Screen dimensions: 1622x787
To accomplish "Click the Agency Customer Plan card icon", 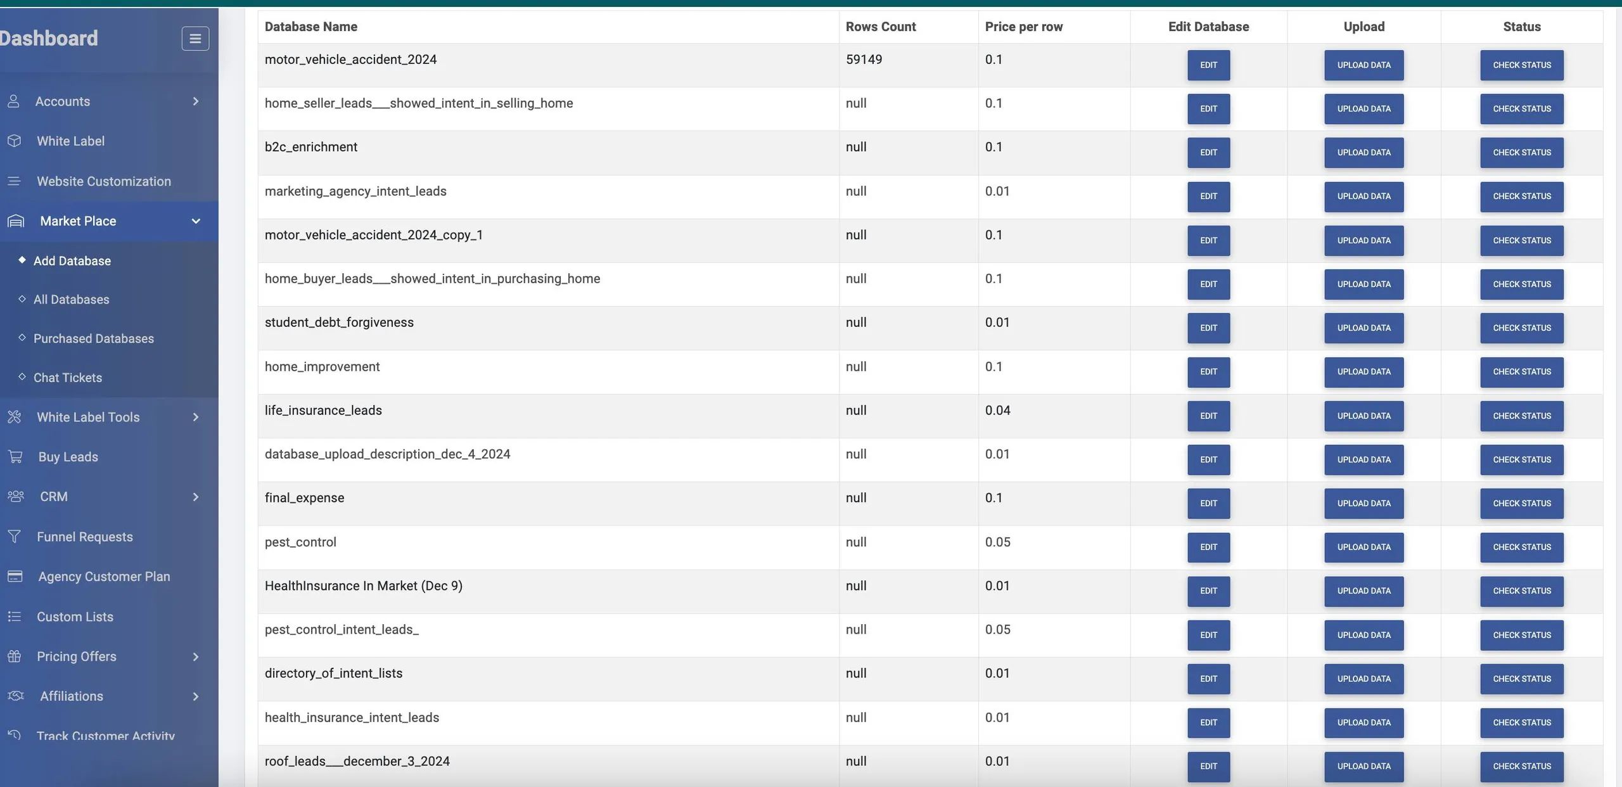I will (x=15, y=577).
